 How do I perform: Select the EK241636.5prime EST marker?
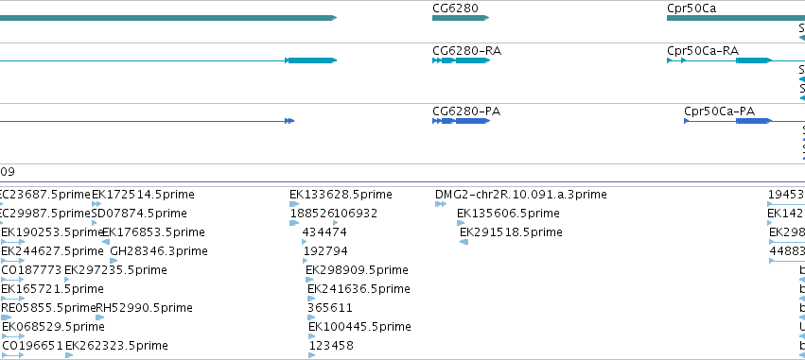tap(311, 299)
